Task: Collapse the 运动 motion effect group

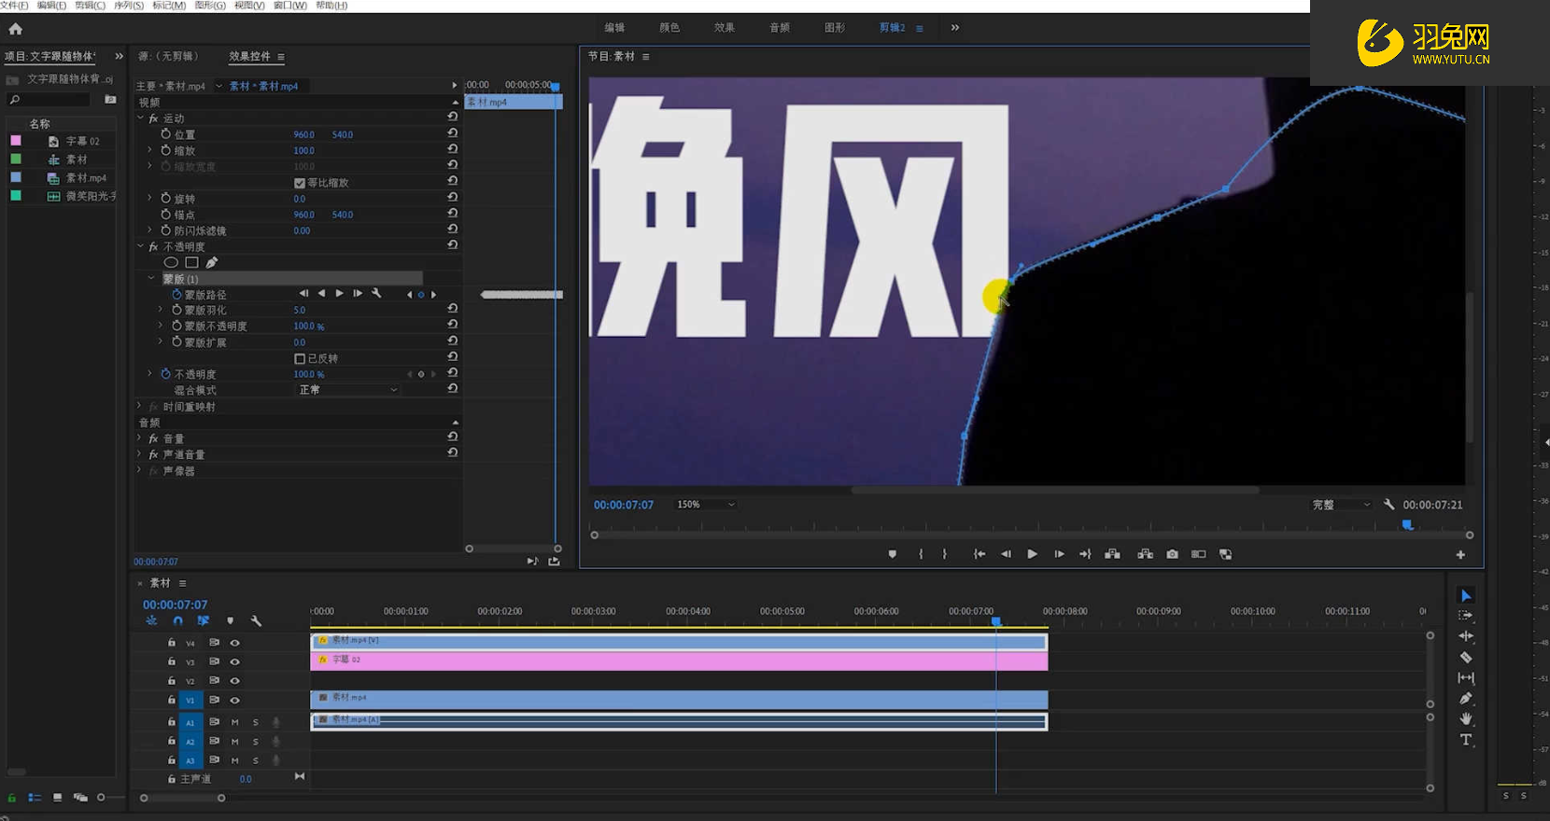Action: (141, 118)
